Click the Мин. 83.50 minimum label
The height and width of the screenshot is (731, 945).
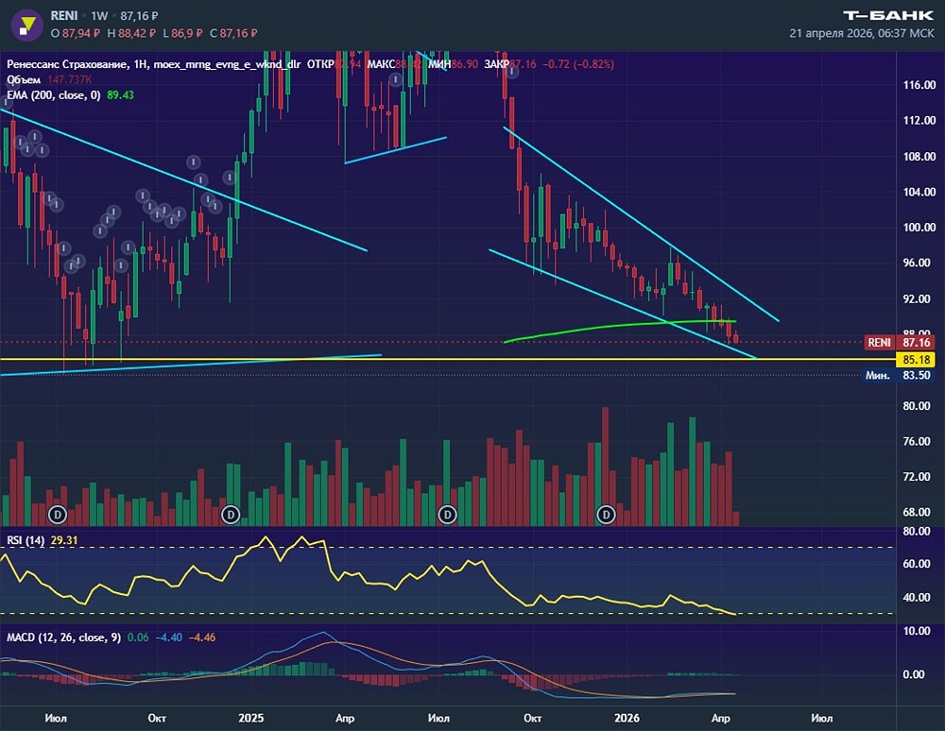click(x=898, y=375)
